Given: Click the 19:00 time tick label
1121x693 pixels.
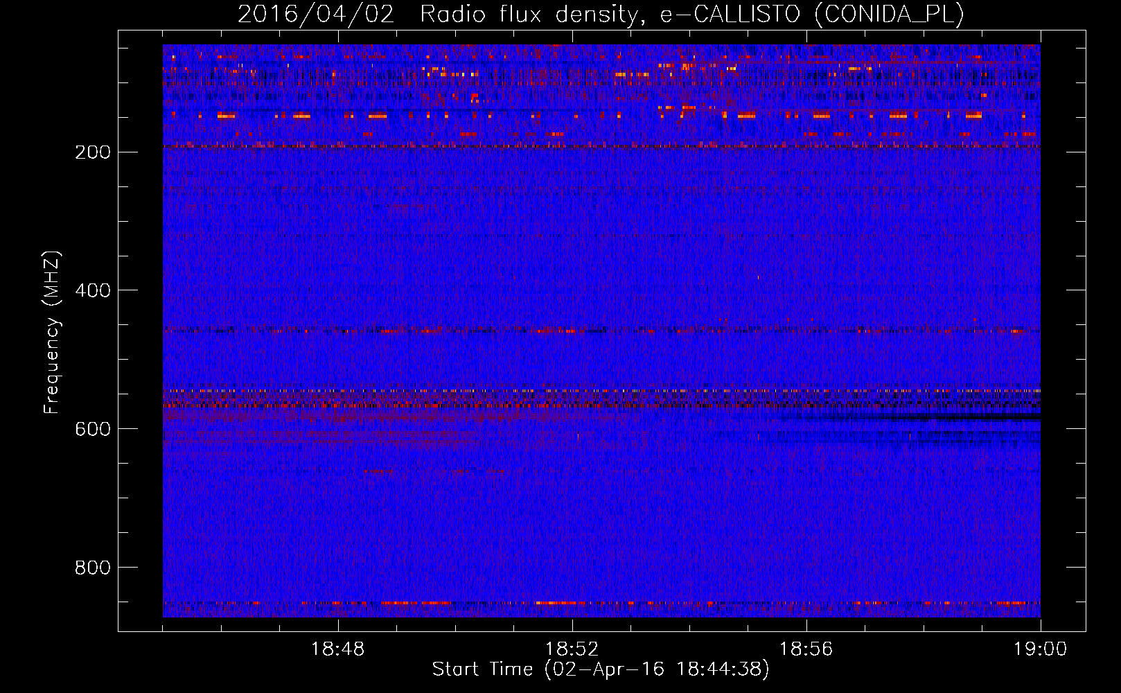Looking at the screenshot, I should point(1040,649).
